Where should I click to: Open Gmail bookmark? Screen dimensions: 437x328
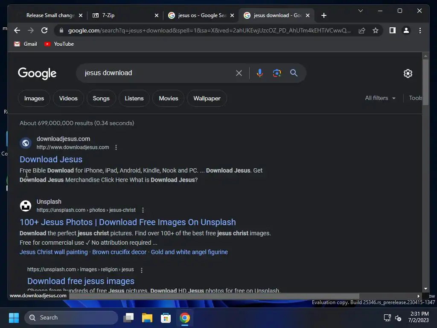[25, 44]
